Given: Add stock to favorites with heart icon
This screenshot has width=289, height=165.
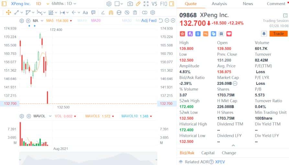Looking at the screenshot, I should 229,34.
